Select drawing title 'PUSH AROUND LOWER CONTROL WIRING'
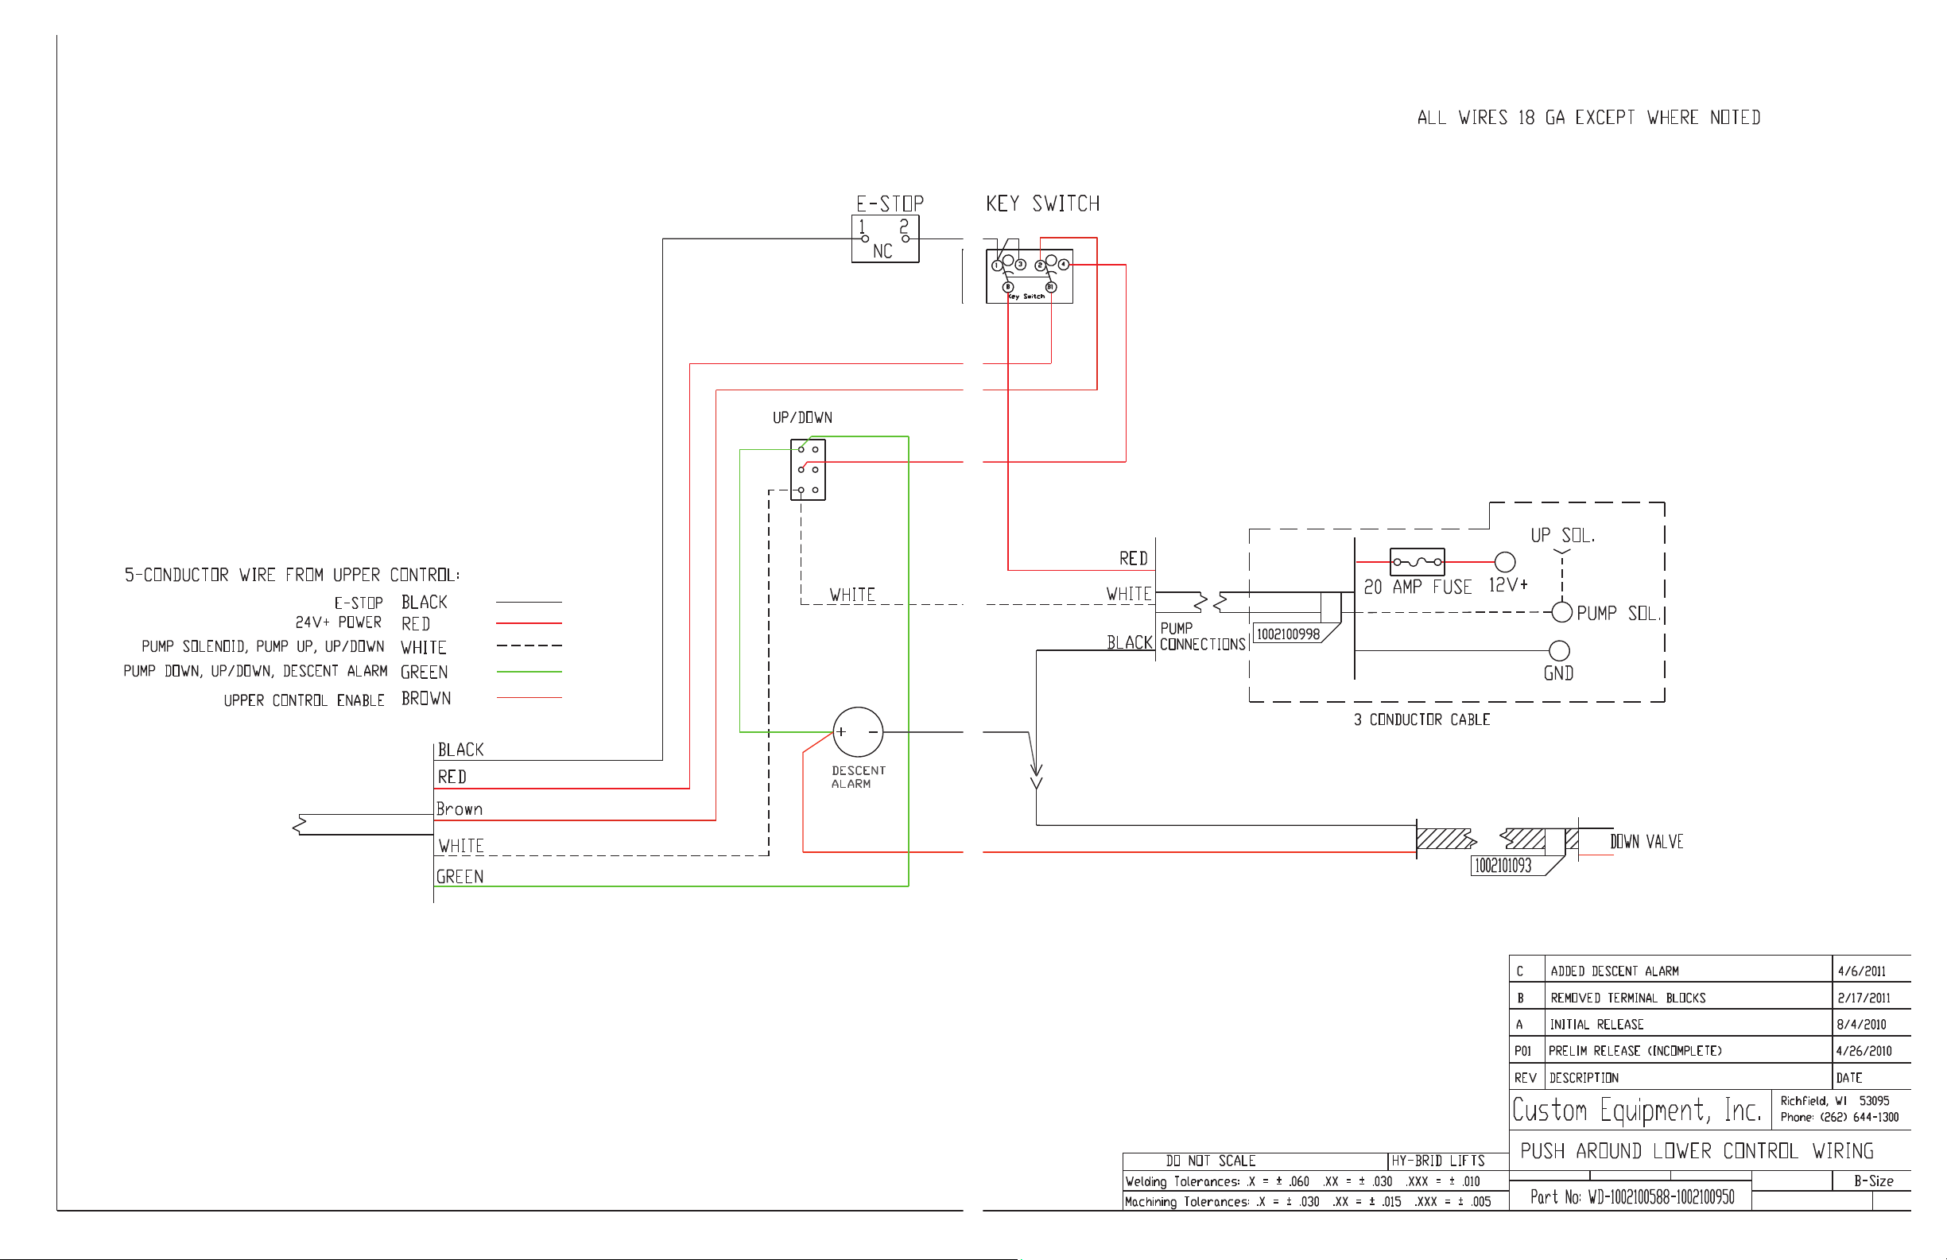 (x=1697, y=1151)
